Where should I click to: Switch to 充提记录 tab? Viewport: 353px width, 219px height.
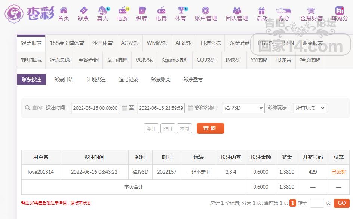239,43
